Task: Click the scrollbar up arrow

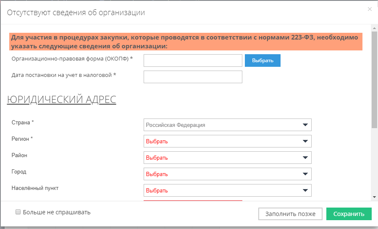Action: [x=374, y=28]
